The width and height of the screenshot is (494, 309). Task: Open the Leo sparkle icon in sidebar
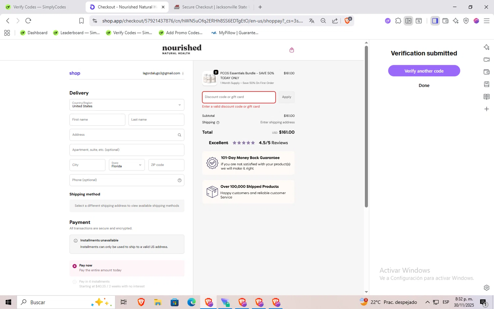(486, 47)
